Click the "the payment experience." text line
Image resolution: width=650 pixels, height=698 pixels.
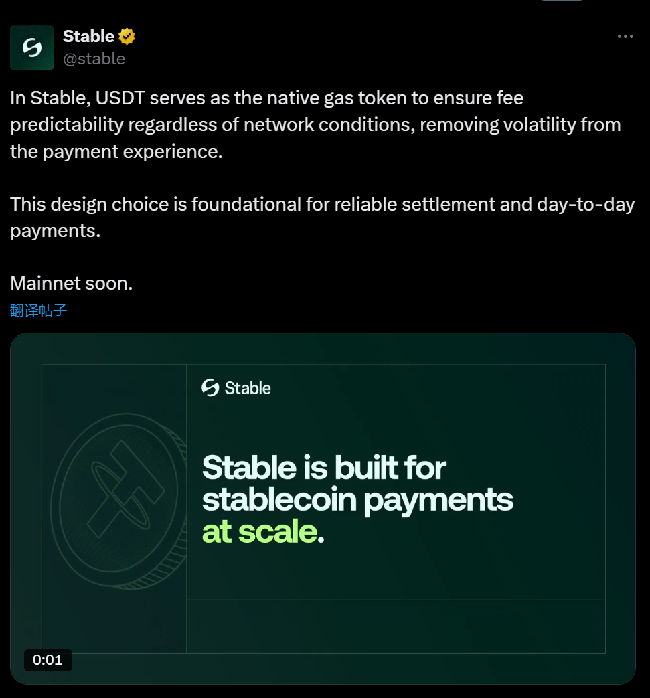(x=116, y=151)
